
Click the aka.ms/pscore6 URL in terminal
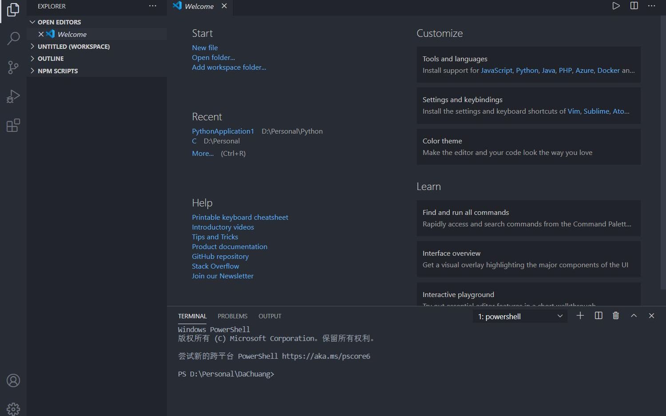[x=326, y=356]
